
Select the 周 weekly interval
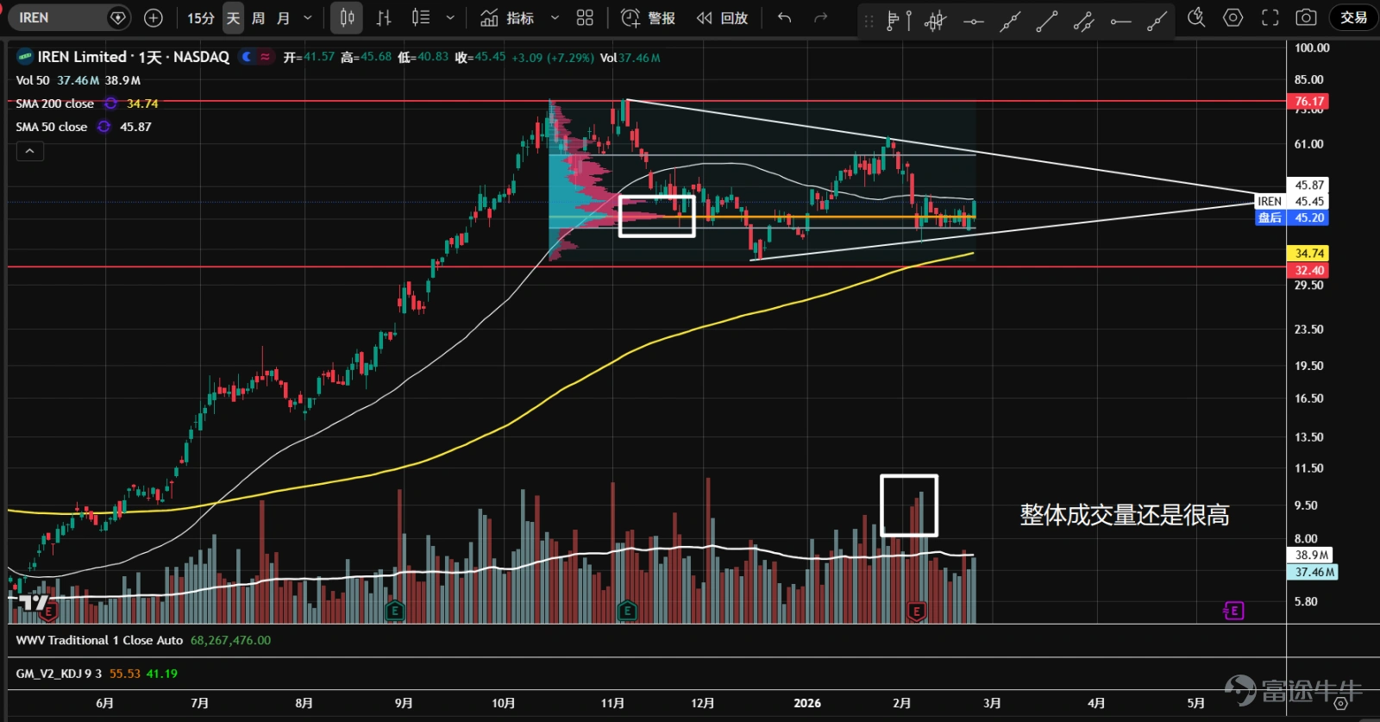(258, 18)
